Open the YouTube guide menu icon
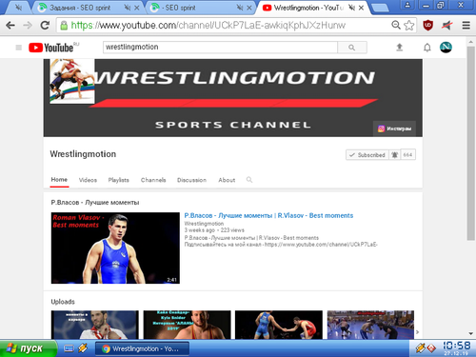This screenshot has width=476, height=357. click(x=19, y=48)
